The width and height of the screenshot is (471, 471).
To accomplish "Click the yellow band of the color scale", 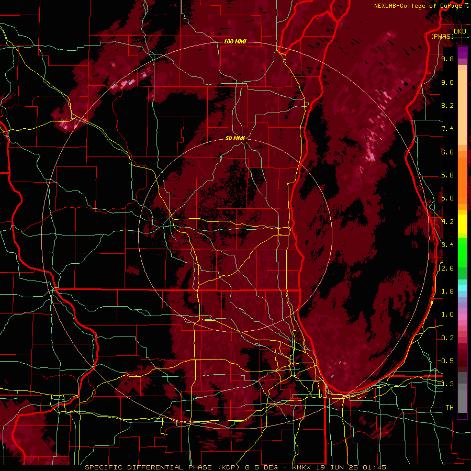I will tap(462, 224).
